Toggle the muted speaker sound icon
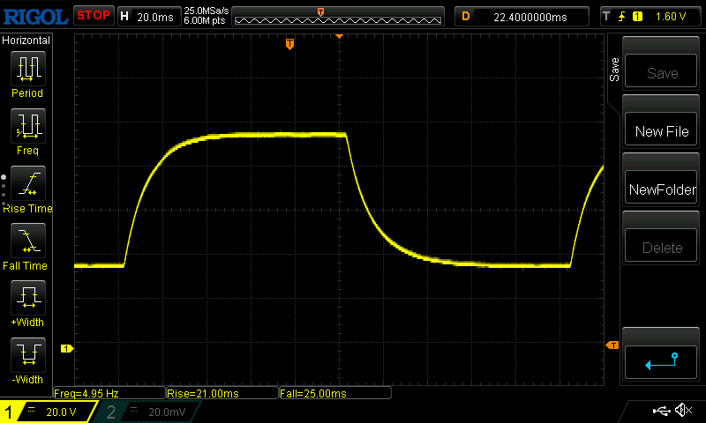The height and width of the screenshot is (423, 706). [683, 411]
